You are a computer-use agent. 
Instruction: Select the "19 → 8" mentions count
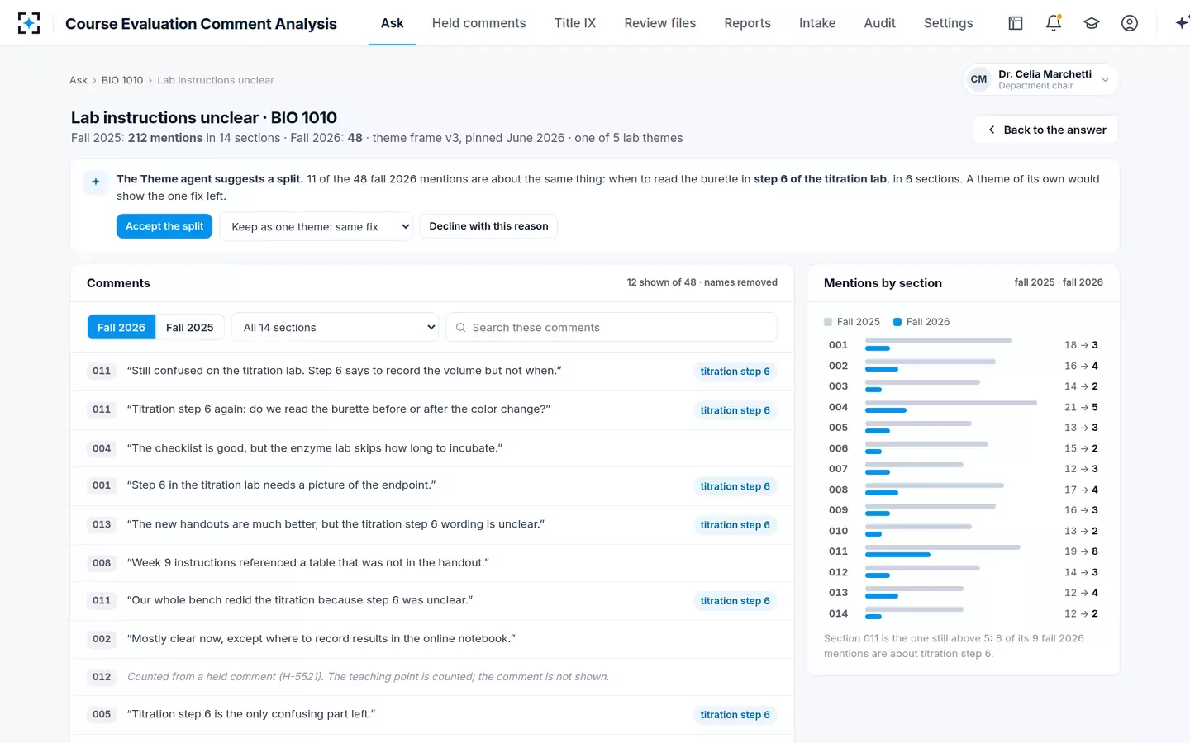pyautogui.click(x=1081, y=551)
